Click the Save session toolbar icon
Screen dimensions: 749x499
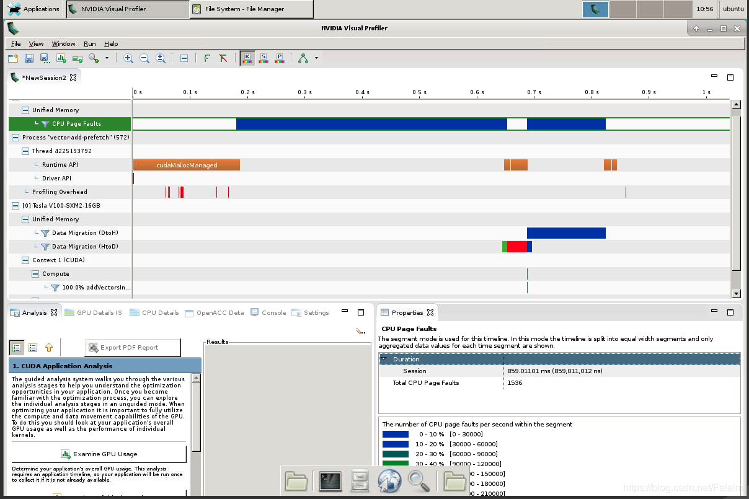pos(29,58)
